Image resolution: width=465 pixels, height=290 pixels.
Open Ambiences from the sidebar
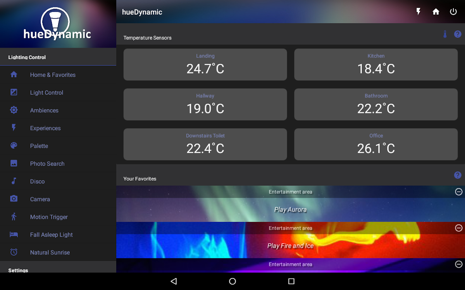[x=44, y=110]
